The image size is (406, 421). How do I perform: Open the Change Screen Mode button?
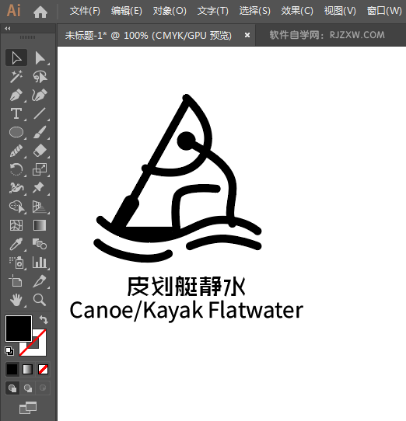click(x=28, y=408)
